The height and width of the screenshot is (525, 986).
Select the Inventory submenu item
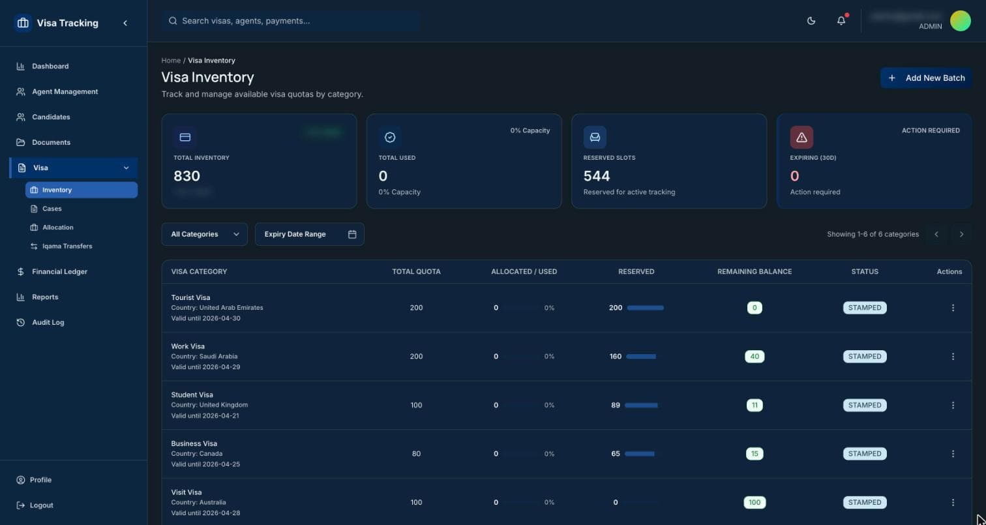point(82,190)
